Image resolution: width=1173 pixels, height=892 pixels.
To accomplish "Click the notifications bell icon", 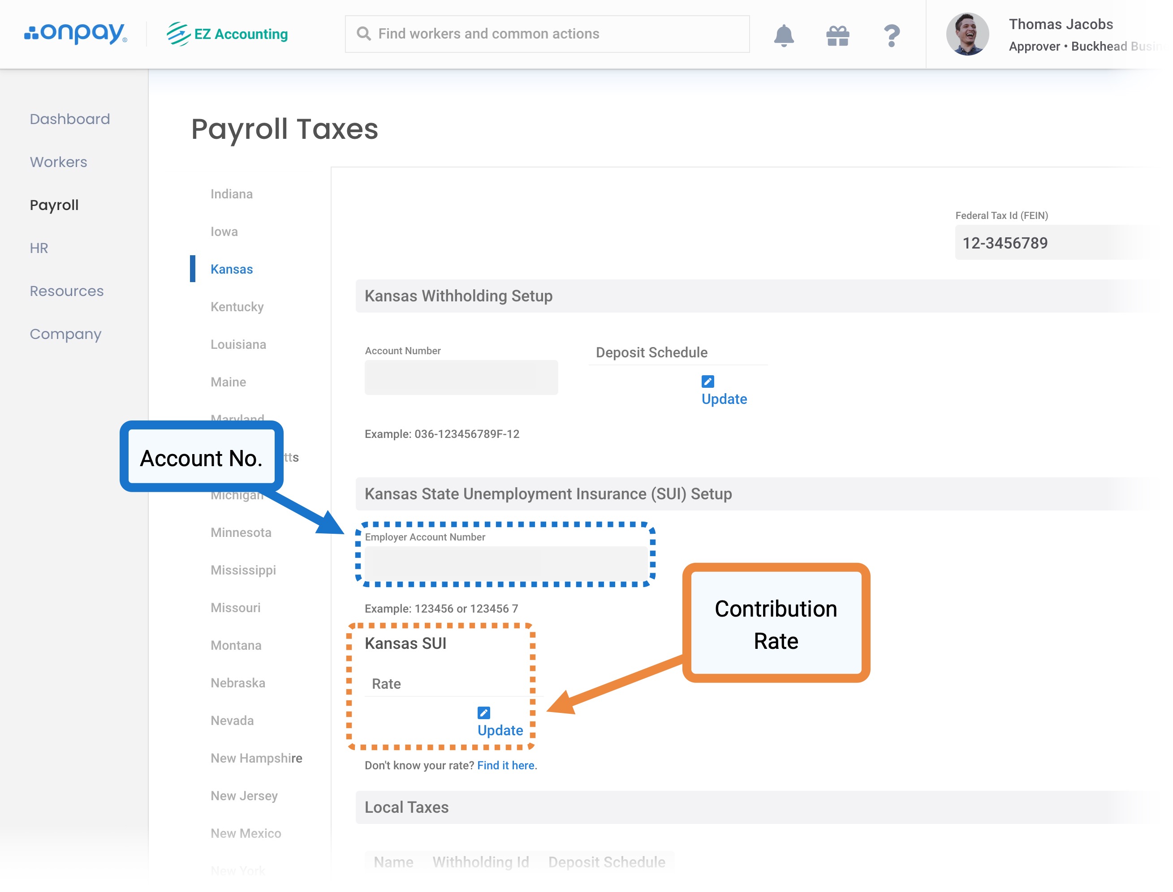I will pos(783,35).
